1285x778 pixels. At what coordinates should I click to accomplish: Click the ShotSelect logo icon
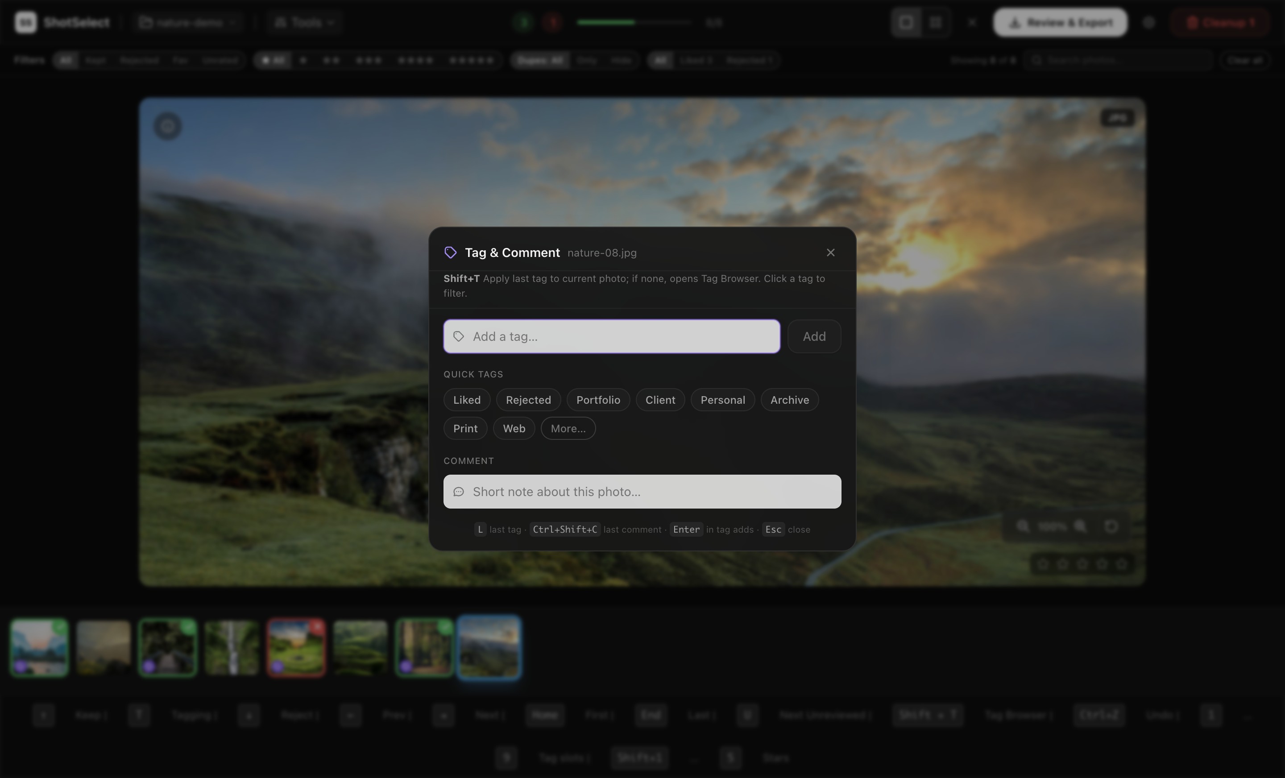pyautogui.click(x=24, y=22)
